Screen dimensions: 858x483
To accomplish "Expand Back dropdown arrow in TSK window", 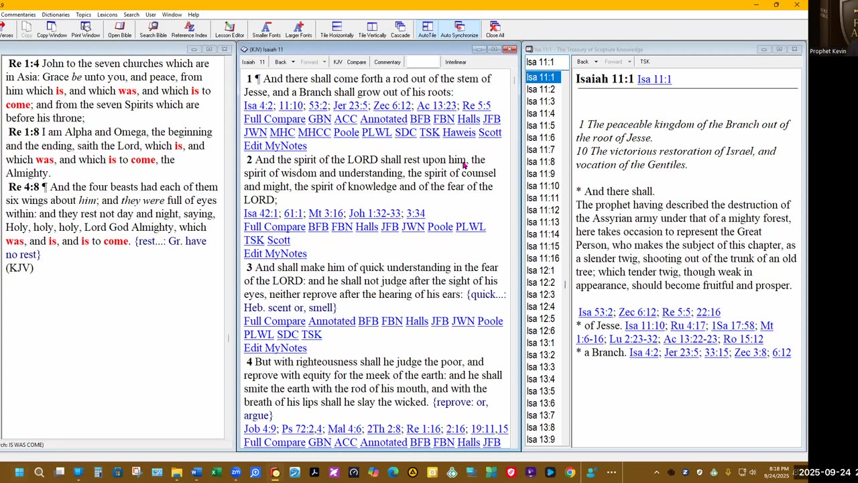I will point(595,62).
